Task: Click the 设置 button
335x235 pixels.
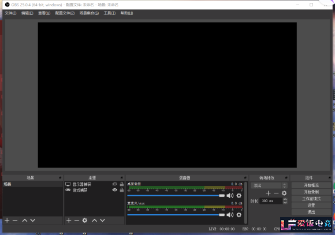Action: pos(311,206)
